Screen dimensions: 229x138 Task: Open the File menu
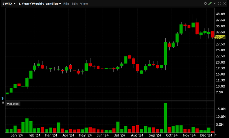[66, 4]
